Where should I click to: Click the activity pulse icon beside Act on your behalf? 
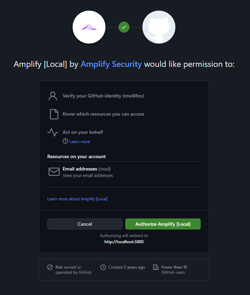[52, 132]
